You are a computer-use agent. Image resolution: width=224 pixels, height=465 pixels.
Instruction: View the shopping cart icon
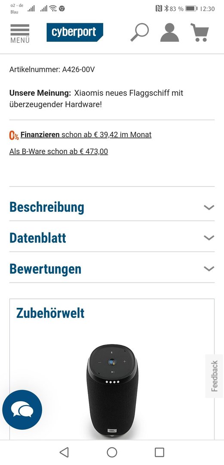tap(200, 32)
